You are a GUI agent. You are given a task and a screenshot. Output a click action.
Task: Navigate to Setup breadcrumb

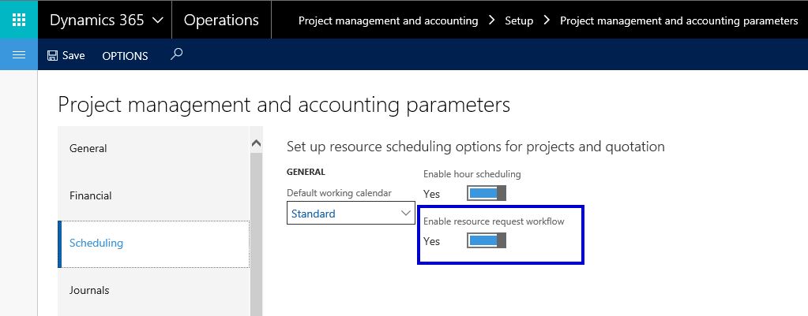click(x=519, y=20)
